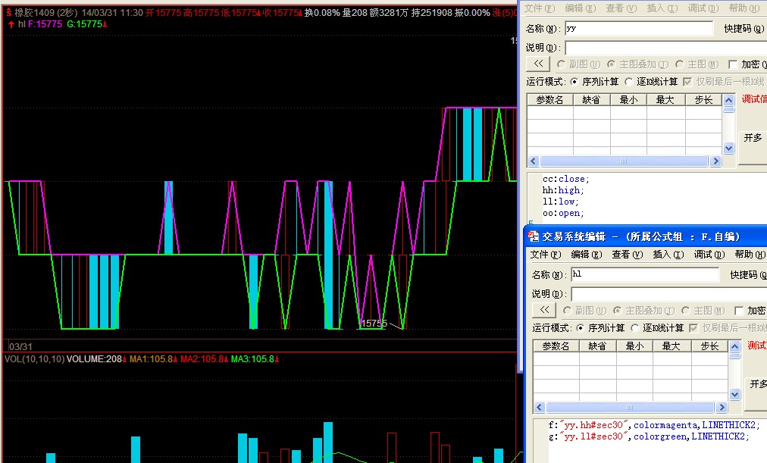Click the 交易系统编辑 window title bar icon

[533, 236]
